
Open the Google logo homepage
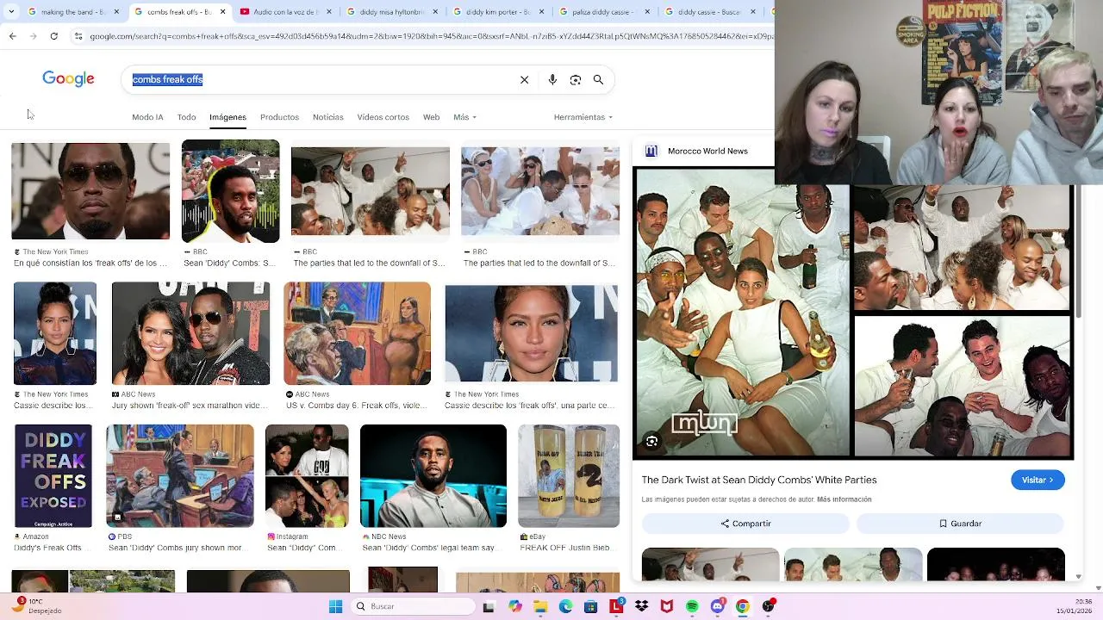point(68,79)
